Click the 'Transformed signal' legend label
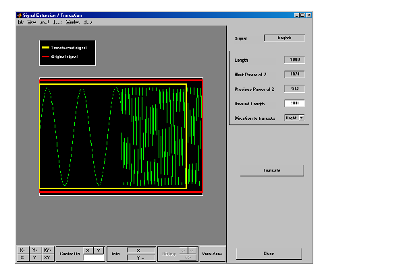 (69, 48)
